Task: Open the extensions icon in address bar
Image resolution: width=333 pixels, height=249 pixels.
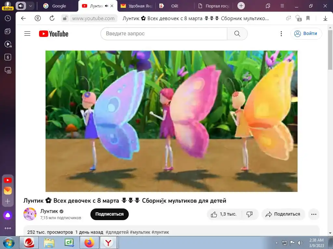Action: pos(299,18)
